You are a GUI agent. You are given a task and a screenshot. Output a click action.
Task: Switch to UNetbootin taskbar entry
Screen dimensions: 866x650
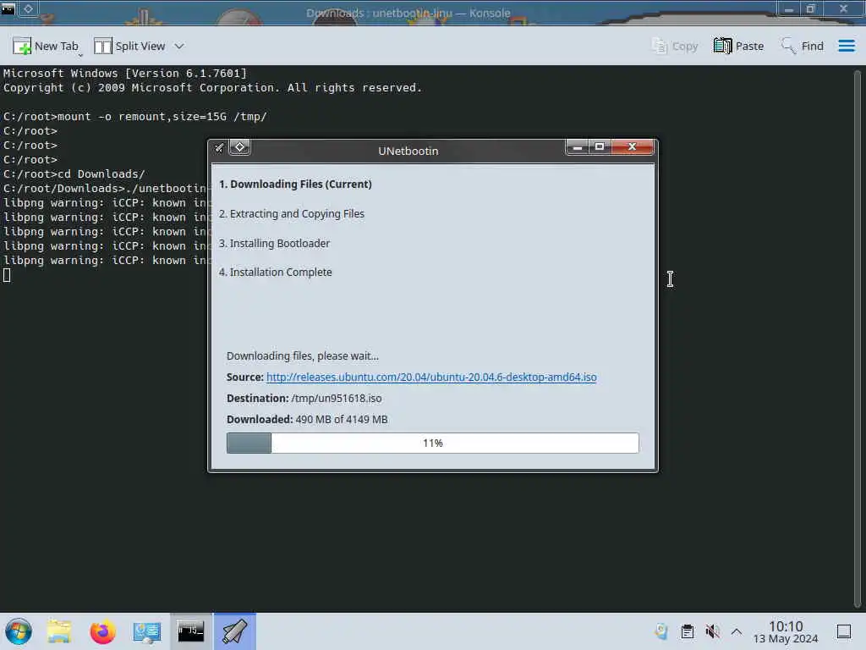coord(235,631)
